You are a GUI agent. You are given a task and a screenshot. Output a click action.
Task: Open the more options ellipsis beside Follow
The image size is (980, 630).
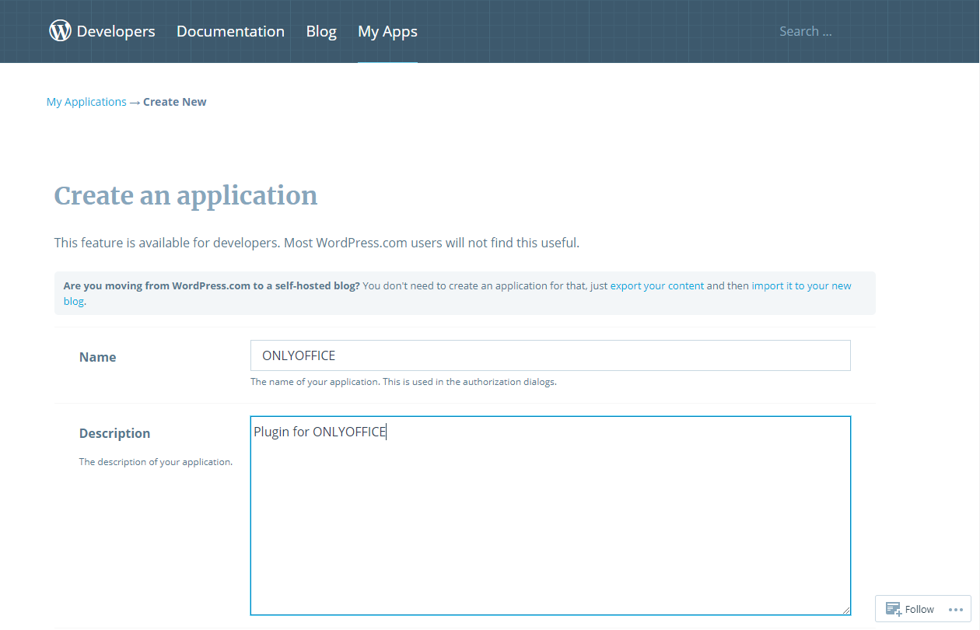(x=956, y=609)
